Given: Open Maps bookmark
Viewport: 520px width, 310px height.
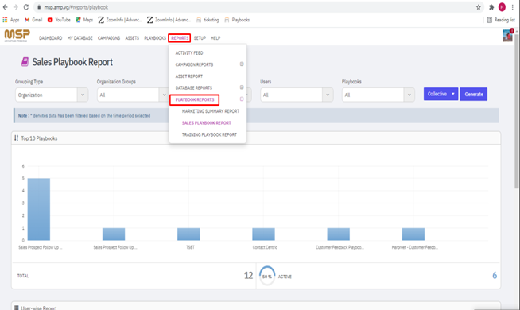Looking at the screenshot, I should coord(84,20).
